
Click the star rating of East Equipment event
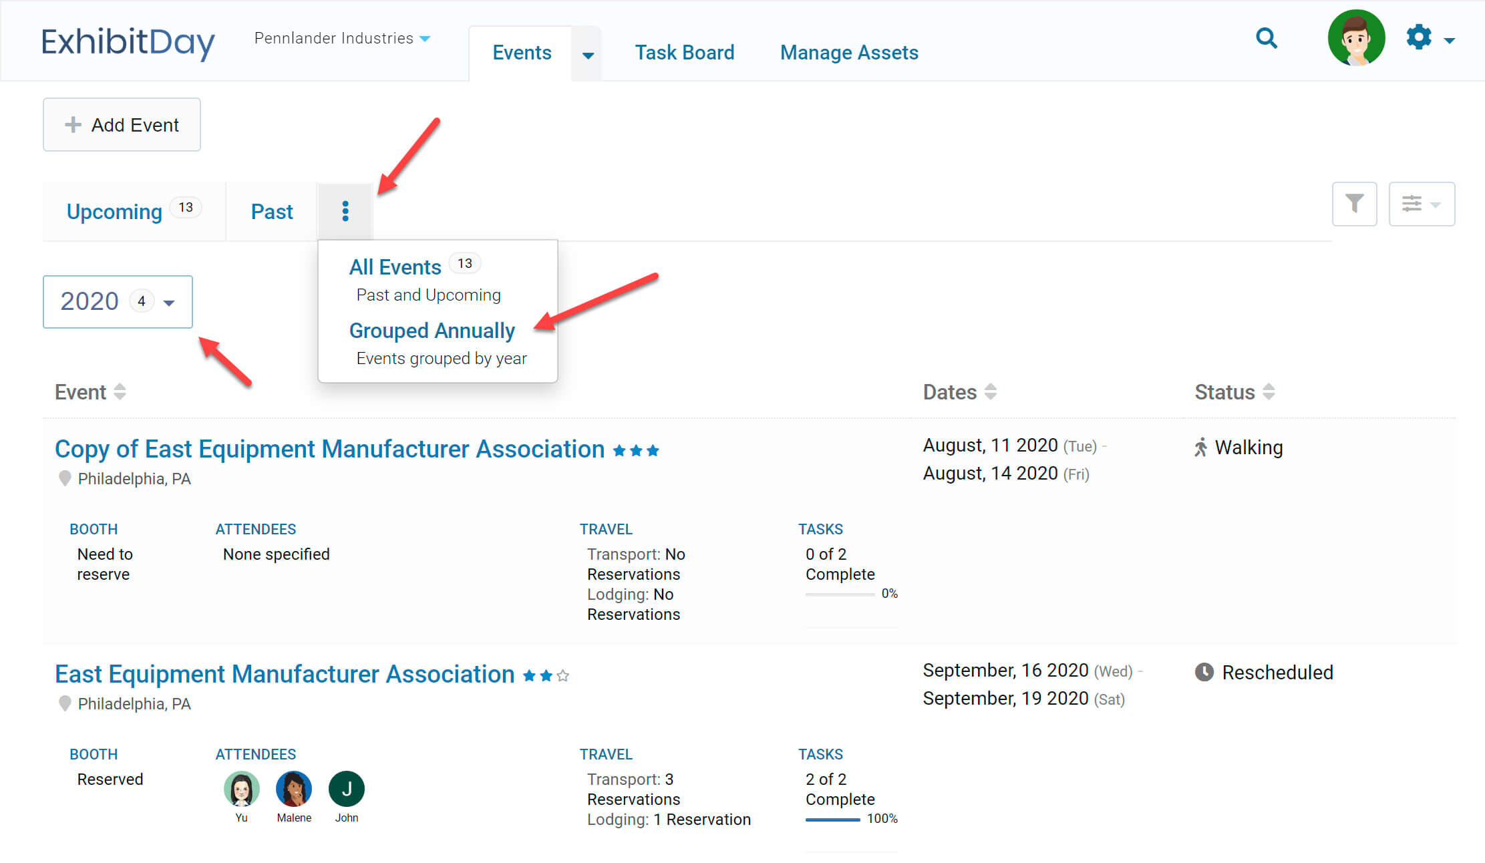pos(546,675)
